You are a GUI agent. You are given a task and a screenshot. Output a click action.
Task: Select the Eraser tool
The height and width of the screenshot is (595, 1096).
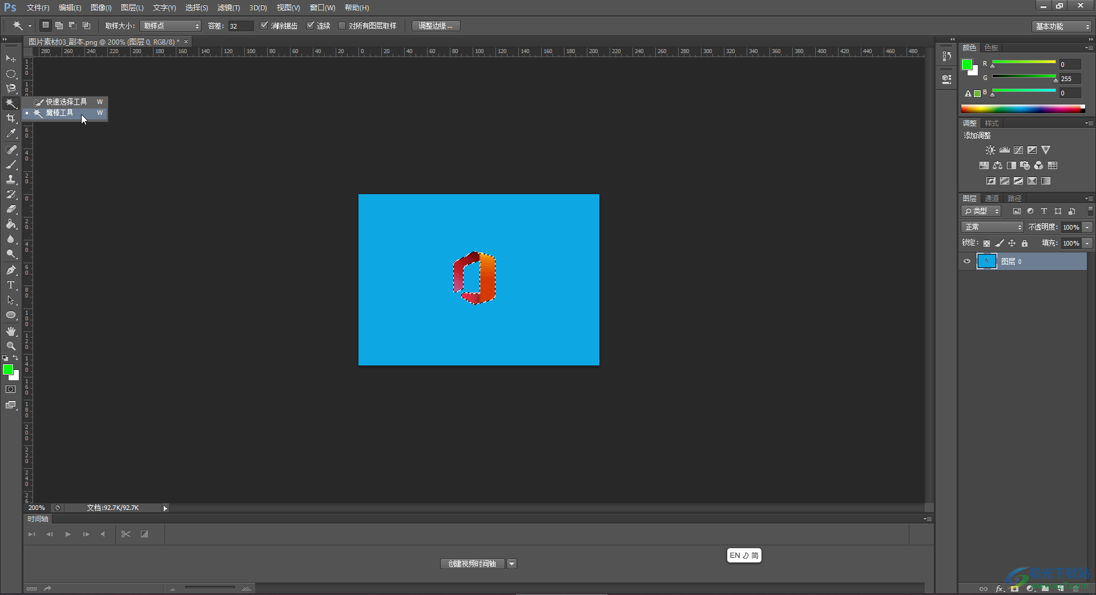coord(11,209)
